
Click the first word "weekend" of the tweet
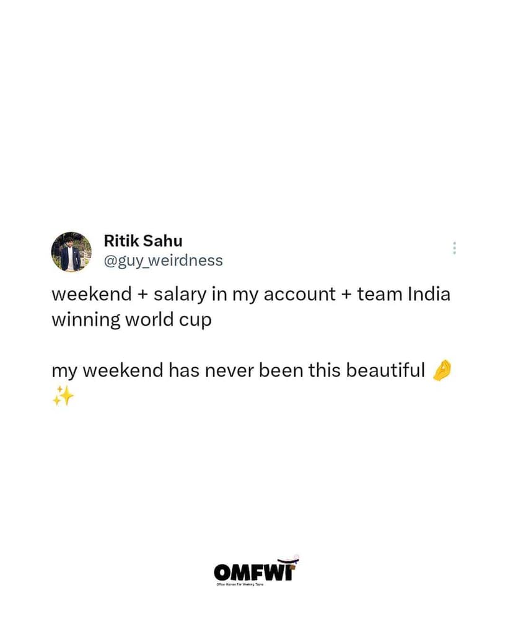(x=92, y=295)
